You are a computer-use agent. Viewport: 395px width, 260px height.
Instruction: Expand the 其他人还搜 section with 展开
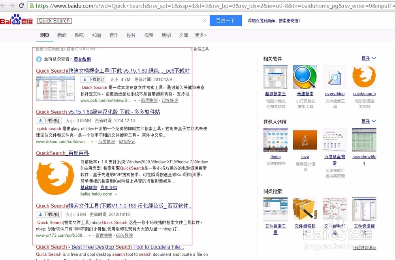click(369, 121)
